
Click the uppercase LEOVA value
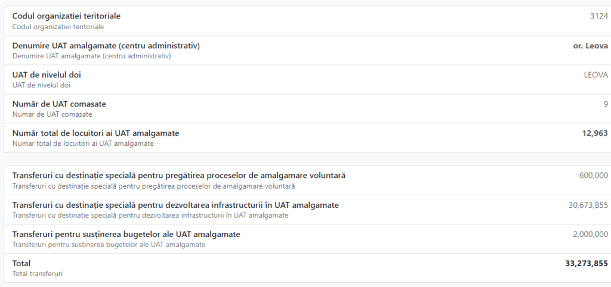(x=595, y=75)
